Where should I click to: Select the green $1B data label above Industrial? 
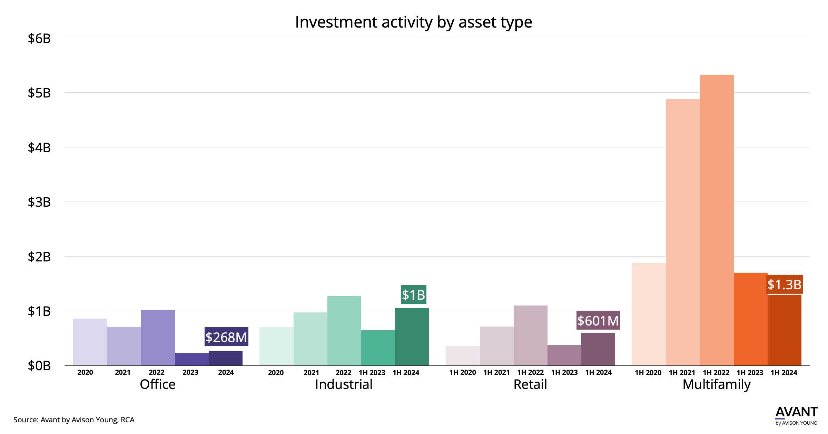pyautogui.click(x=413, y=295)
